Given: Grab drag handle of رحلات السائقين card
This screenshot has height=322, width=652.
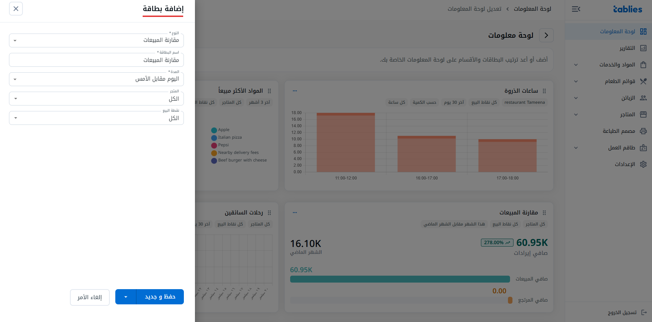Looking at the screenshot, I should pyautogui.click(x=269, y=213).
